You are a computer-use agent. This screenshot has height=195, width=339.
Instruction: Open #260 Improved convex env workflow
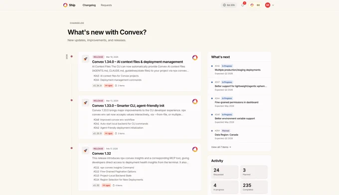click(x=114, y=120)
